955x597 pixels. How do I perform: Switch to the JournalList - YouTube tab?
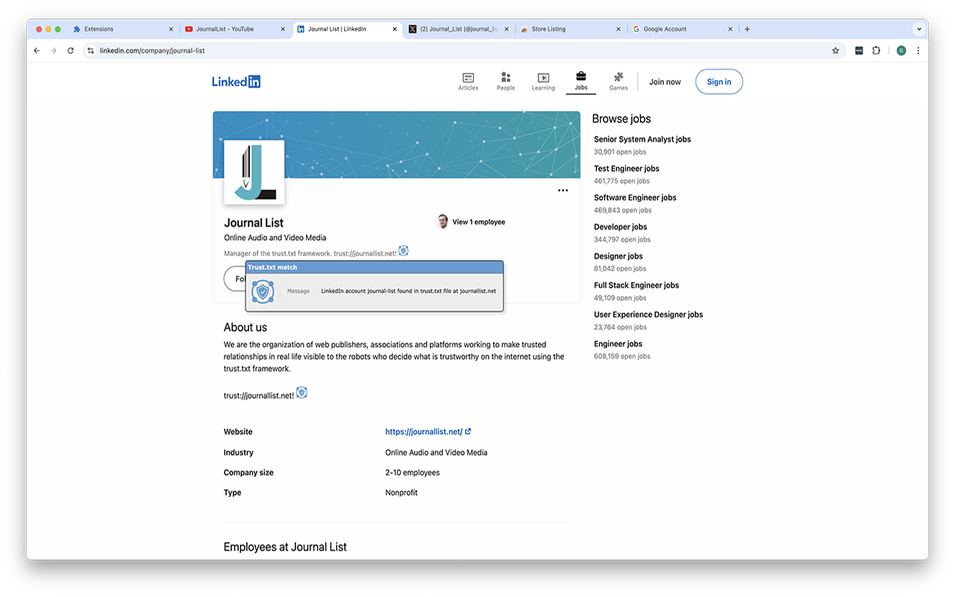(x=236, y=29)
